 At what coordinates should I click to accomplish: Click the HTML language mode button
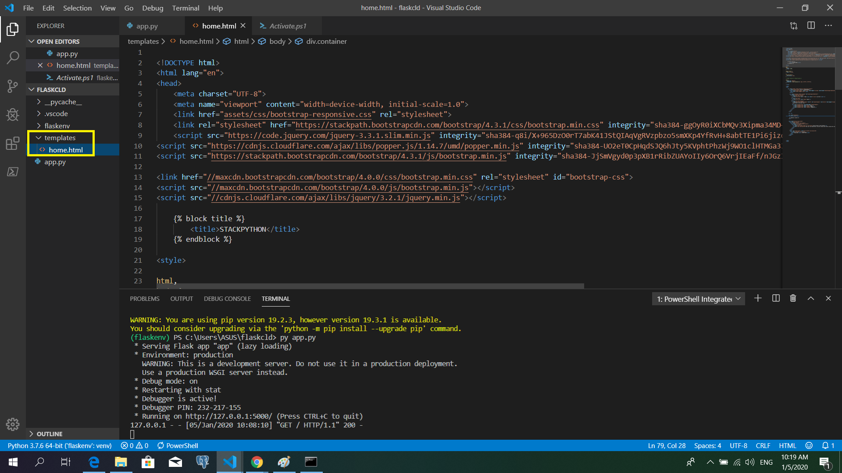tap(787, 445)
